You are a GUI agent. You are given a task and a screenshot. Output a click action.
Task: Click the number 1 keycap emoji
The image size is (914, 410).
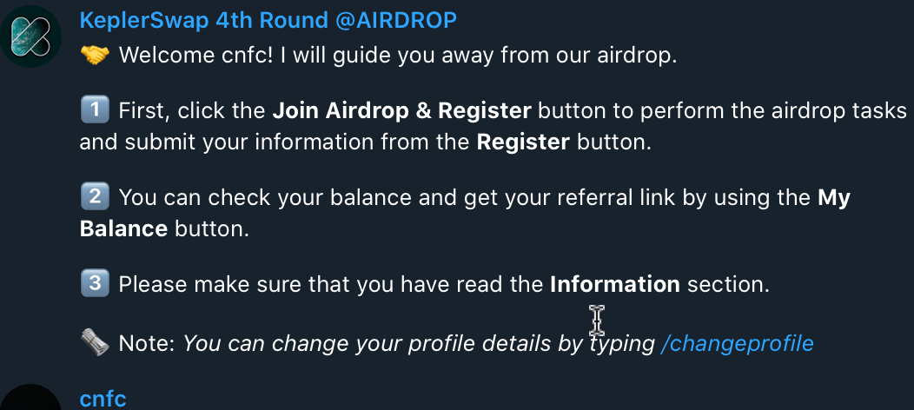[94, 110]
